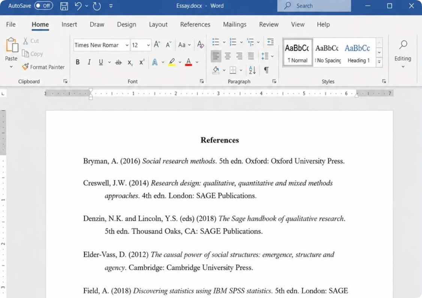Image resolution: width=422 pixels, height=298 pixels.
Task: Open the References ribbon tab
Action: tap(195, 24)
